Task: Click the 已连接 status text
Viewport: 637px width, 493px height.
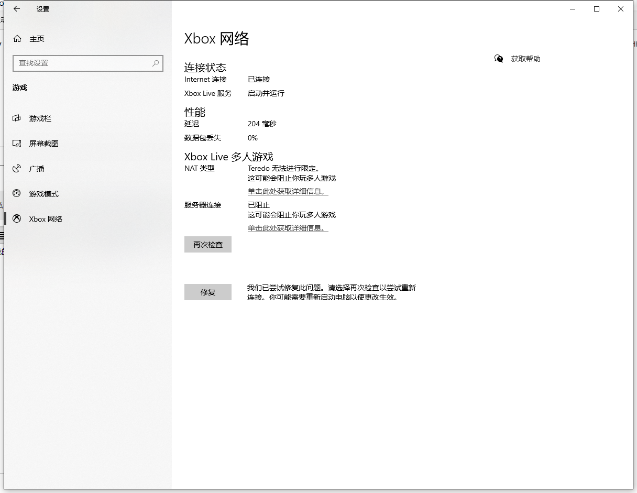Action: tap(259, 80)
